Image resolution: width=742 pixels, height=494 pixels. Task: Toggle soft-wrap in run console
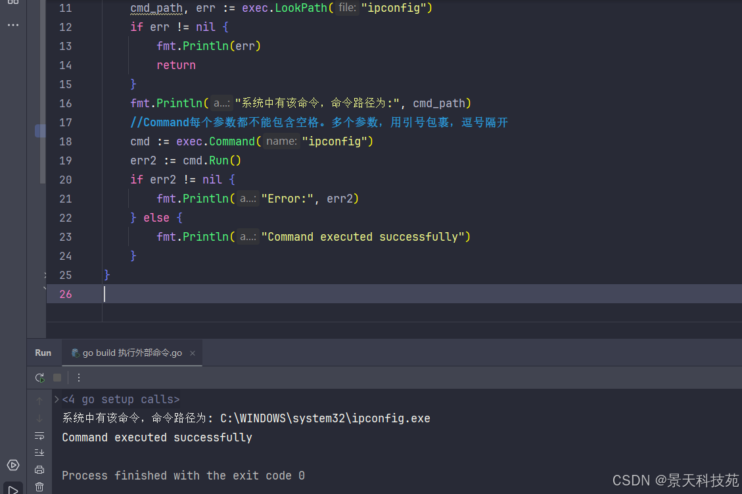(x=39, y=435)
